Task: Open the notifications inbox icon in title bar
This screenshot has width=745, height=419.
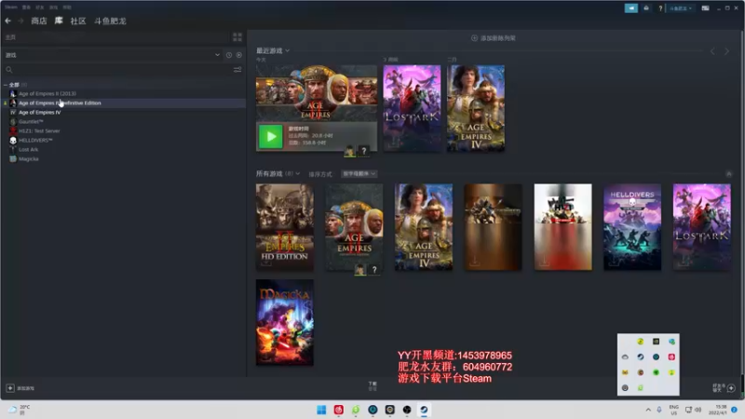Action: (x=646, y=8)
